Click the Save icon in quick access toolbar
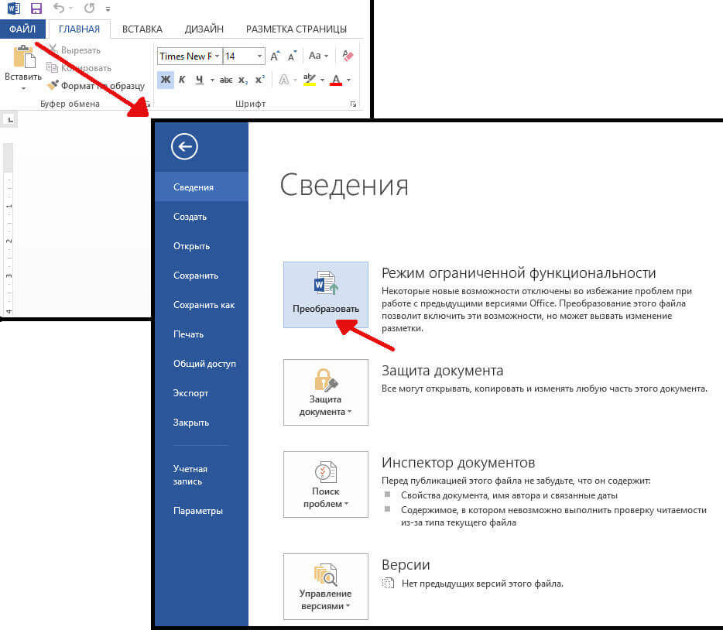The image size is (723, 630). 36,9
